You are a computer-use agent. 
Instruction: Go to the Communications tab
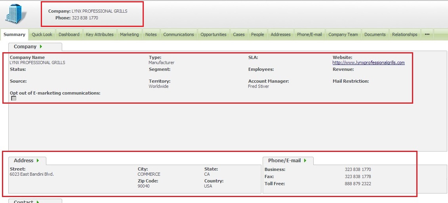179,34
